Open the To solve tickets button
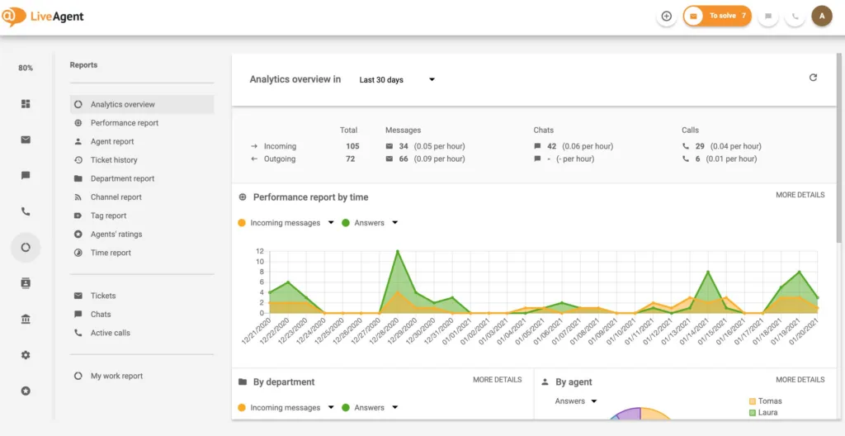845x436 pixels. pos(717,17)
